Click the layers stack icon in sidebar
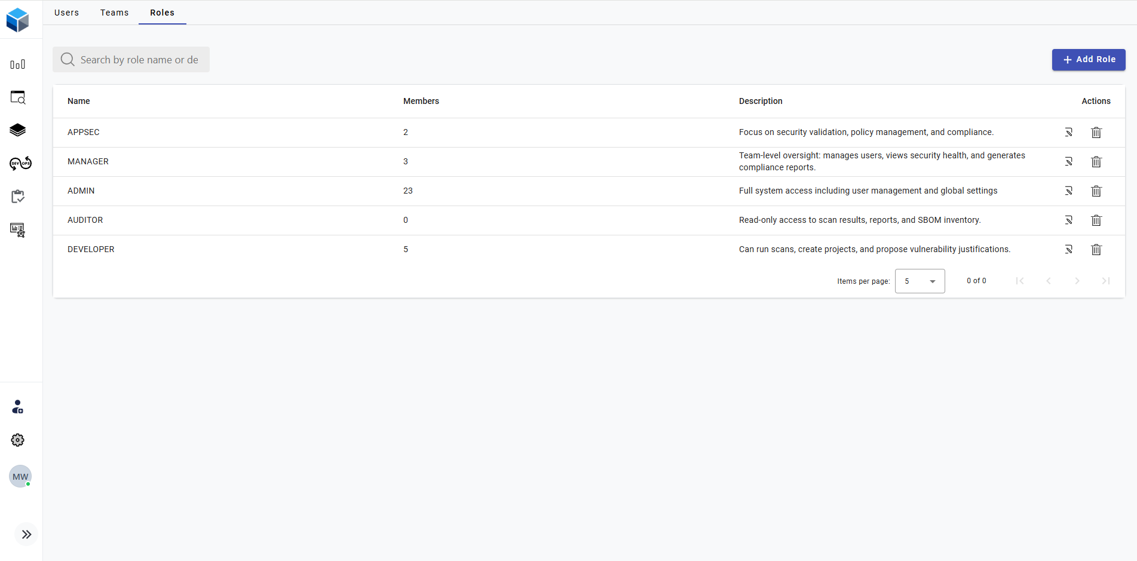1137x561 pixels. pyautogui.click(x=18, y=130)
